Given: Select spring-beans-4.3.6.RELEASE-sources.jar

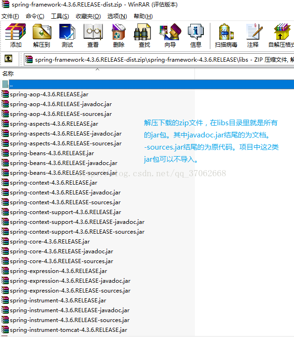Looking at the screenshot, I should [x=64, y=173].
